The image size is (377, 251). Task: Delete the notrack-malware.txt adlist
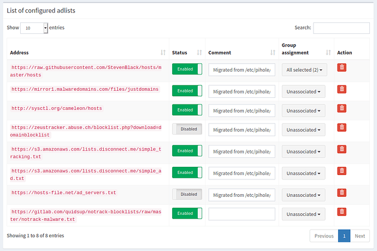341,212
